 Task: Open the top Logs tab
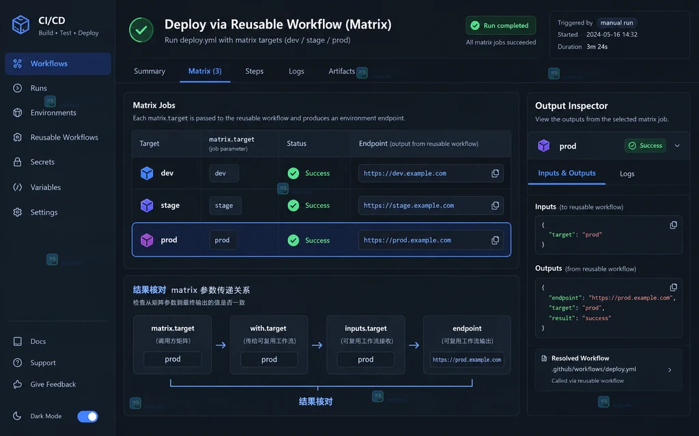[296, 71]
